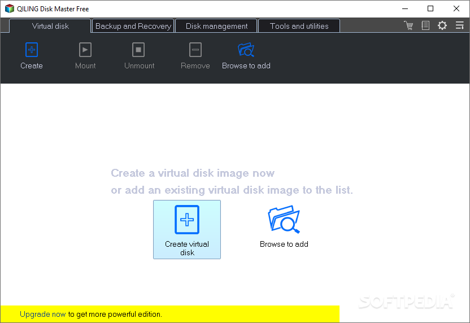Open the logs notebook icon
Screen dimensions: 470x323
point(425,25)
